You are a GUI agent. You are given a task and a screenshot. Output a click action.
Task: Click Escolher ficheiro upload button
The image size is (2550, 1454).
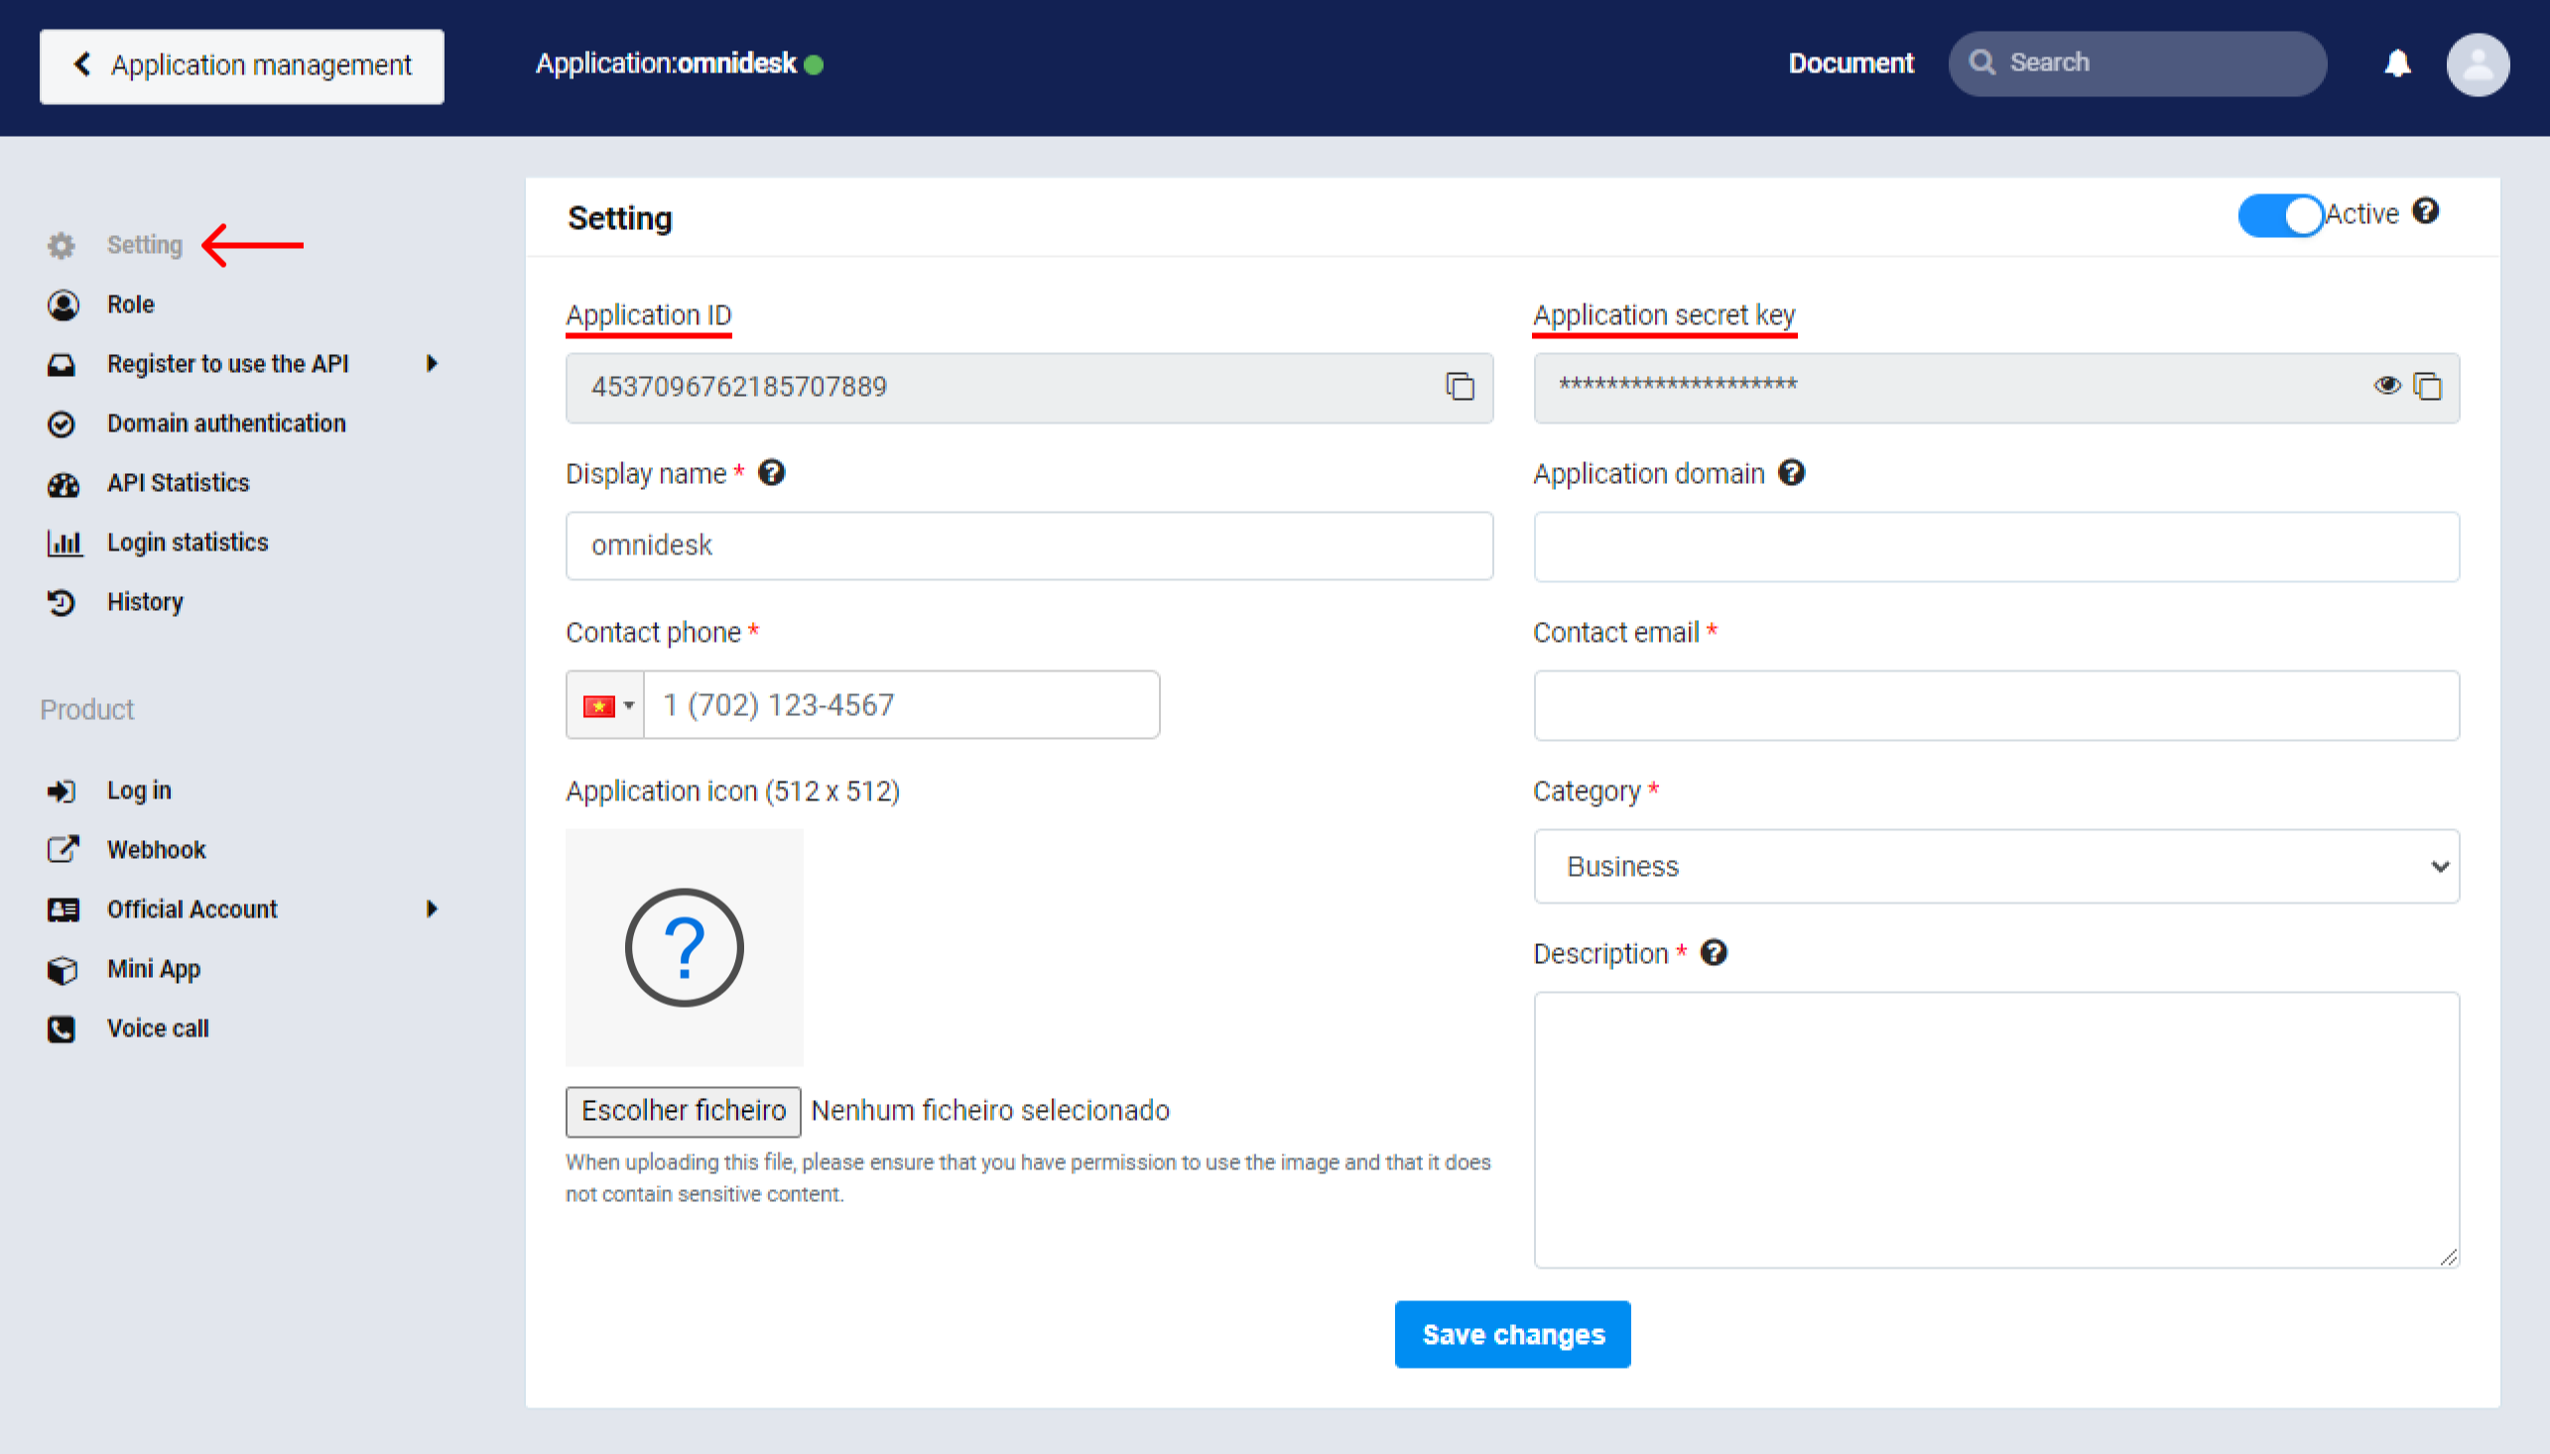point(684,1111)
